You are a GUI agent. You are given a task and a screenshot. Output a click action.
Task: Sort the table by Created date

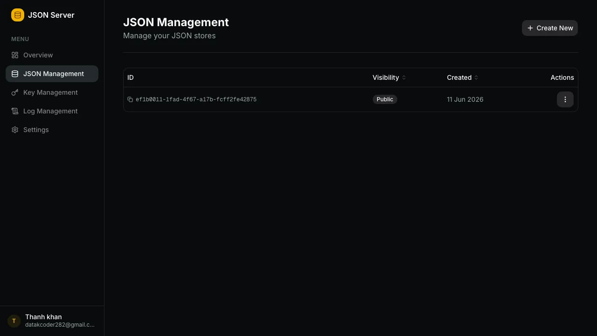tap(462, 77)
